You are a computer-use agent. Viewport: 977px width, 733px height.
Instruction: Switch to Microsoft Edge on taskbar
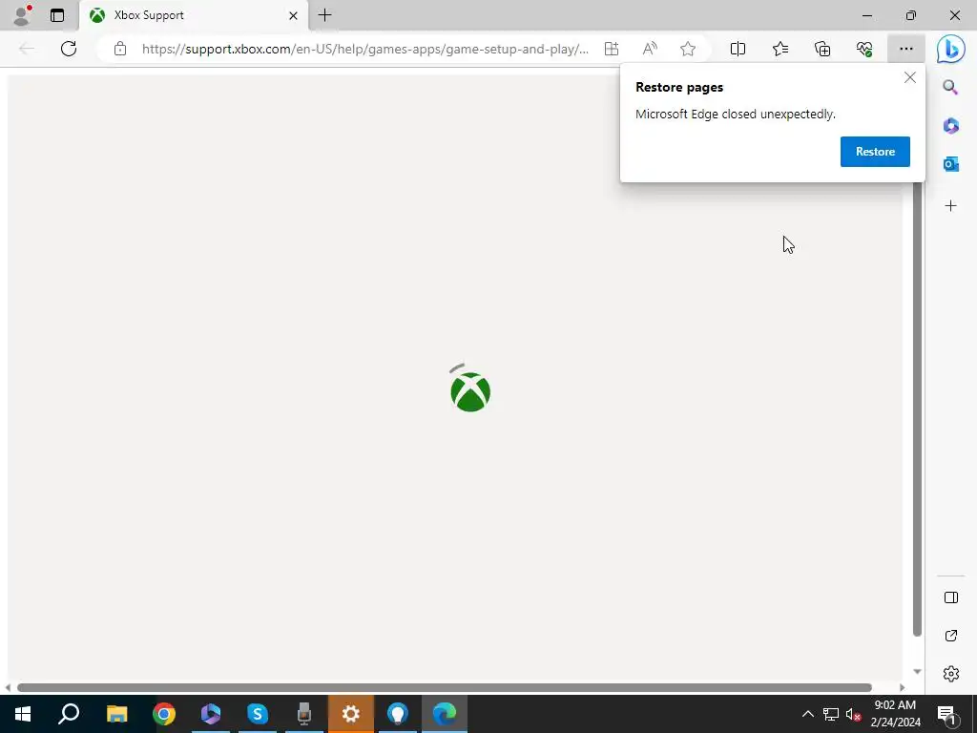pyautogui.click(x=445, y=714)
